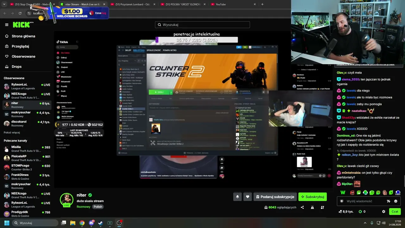Expand Pokaż więcej under Obserwowane
This screenshot has height=228, width=405.
click(x=12, y=132)
